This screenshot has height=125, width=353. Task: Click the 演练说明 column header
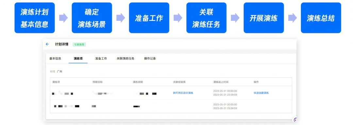point(138,82)
